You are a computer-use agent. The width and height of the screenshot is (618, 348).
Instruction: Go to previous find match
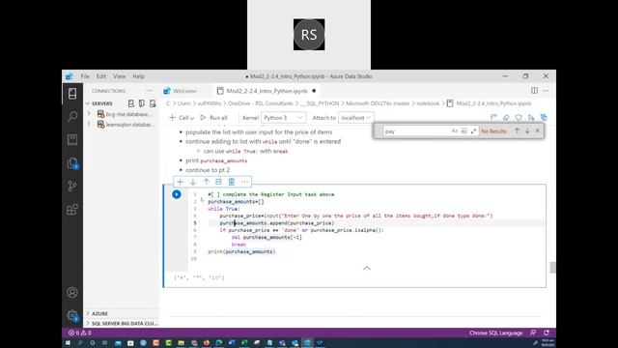coord(518,131)
